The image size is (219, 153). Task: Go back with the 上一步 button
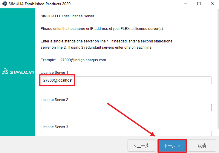[142, 146]
